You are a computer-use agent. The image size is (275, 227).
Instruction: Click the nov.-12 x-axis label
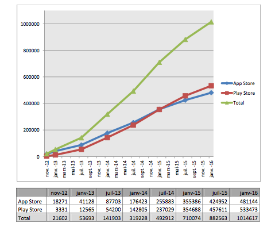(47, 168)
